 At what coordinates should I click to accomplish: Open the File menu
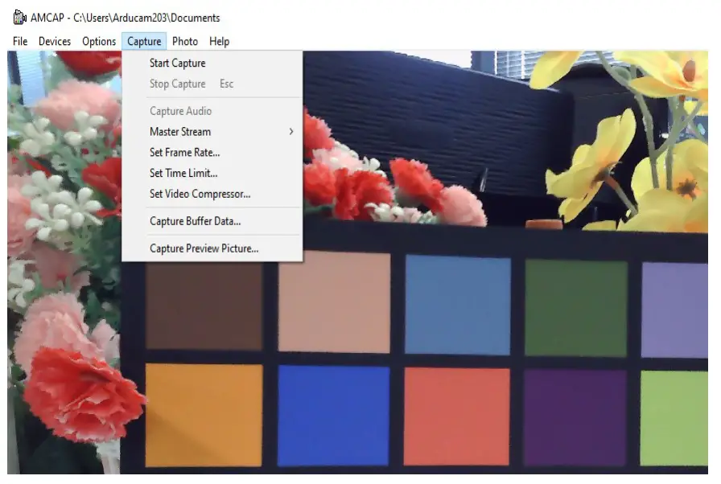point(20,41)
